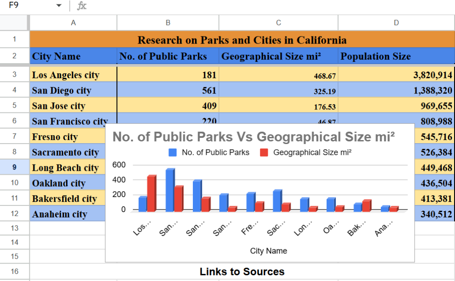Expand the Name box dropdown arrow
The image size is (455, 281).
59,6
